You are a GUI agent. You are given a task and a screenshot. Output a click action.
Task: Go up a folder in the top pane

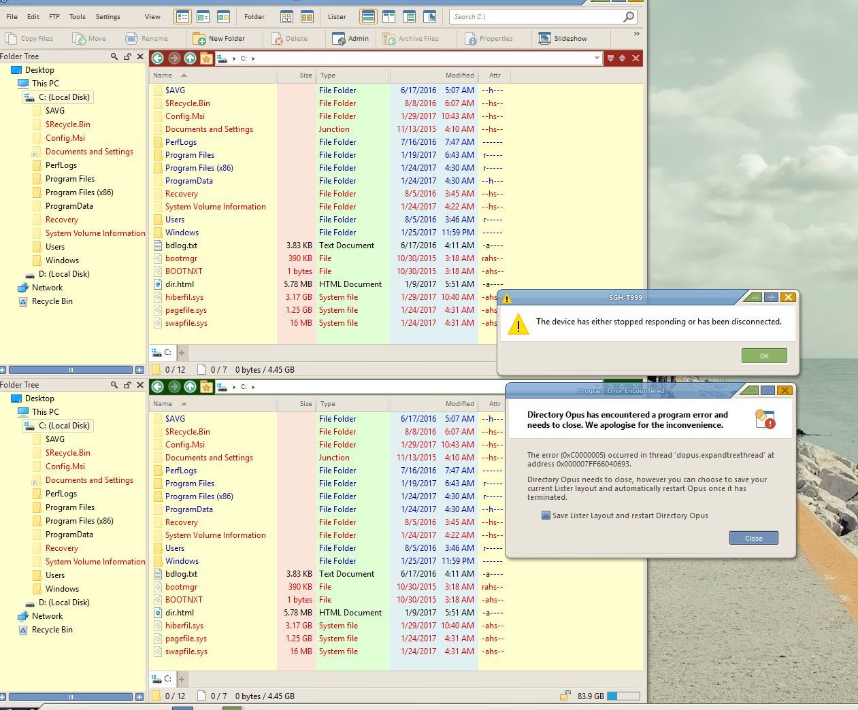click(x=191, y=58)
